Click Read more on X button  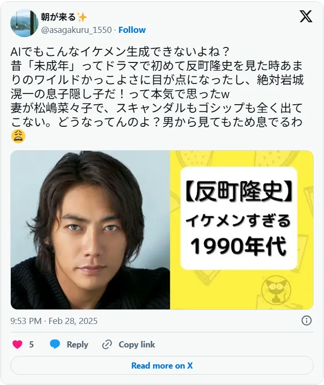(162, 365)
